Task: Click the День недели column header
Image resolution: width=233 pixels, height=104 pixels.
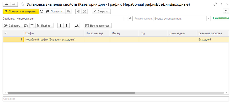Action: (182, 33)
